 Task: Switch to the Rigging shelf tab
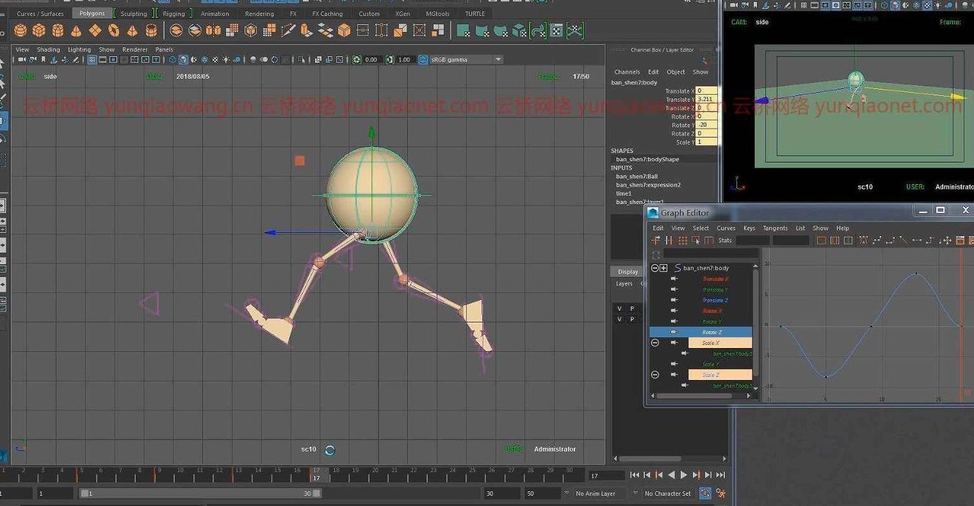click(x=174, y=13)
